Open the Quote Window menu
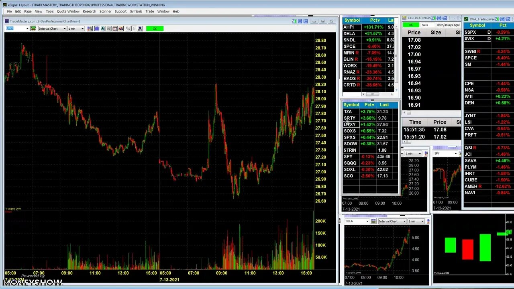514x289 pixels. click(68, 11)
